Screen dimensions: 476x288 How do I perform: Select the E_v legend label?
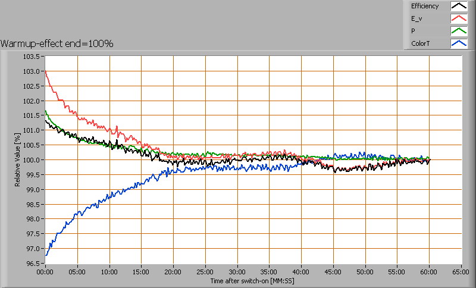click(x=416, y=19)
